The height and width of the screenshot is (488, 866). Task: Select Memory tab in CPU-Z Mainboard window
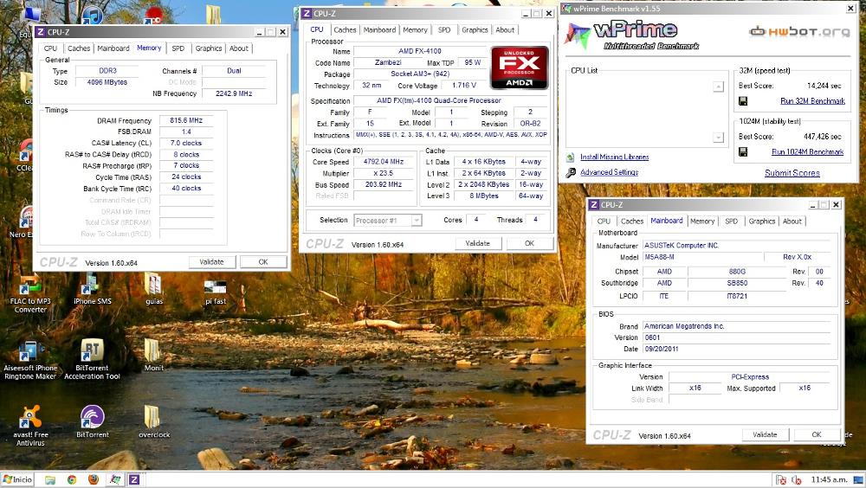coord(702,221)
